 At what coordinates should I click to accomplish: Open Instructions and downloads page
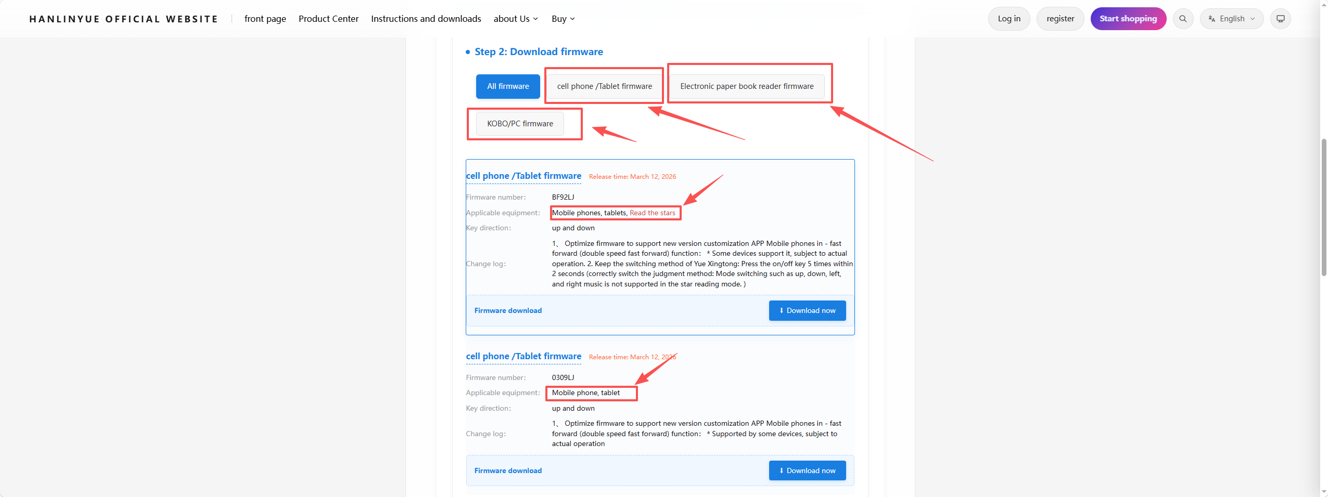click(x=426, y=19)
